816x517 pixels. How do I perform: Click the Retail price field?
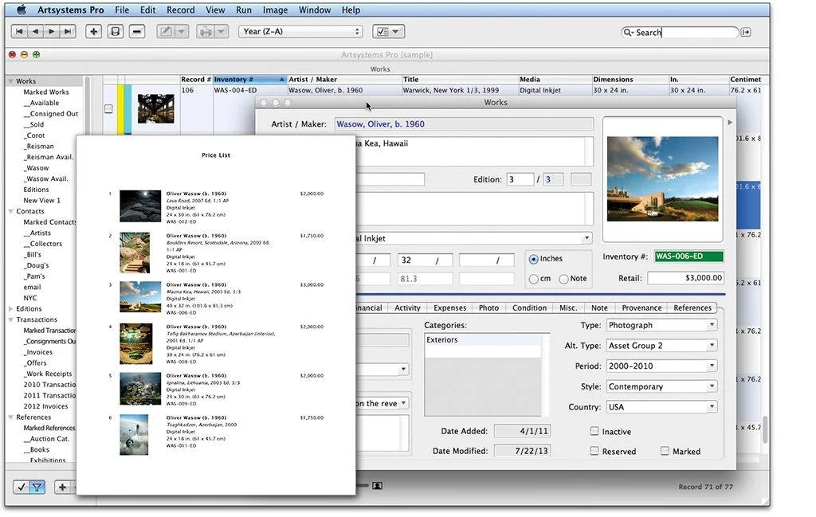685,278
